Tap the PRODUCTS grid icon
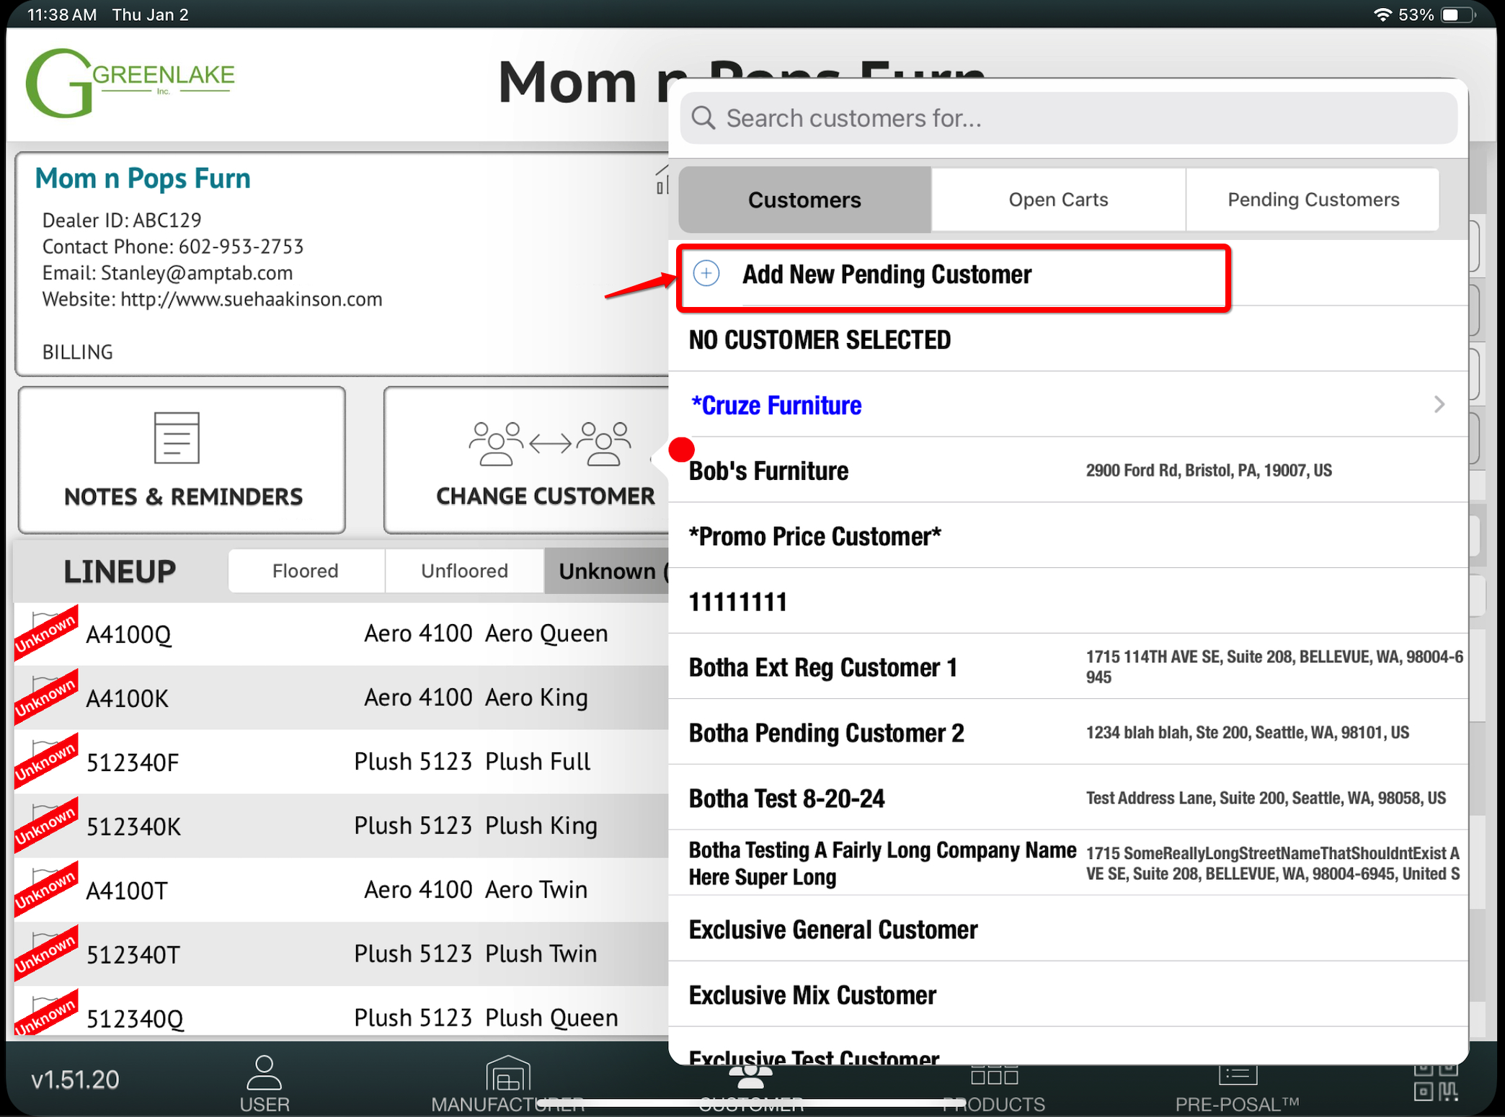 [994, 1076]
